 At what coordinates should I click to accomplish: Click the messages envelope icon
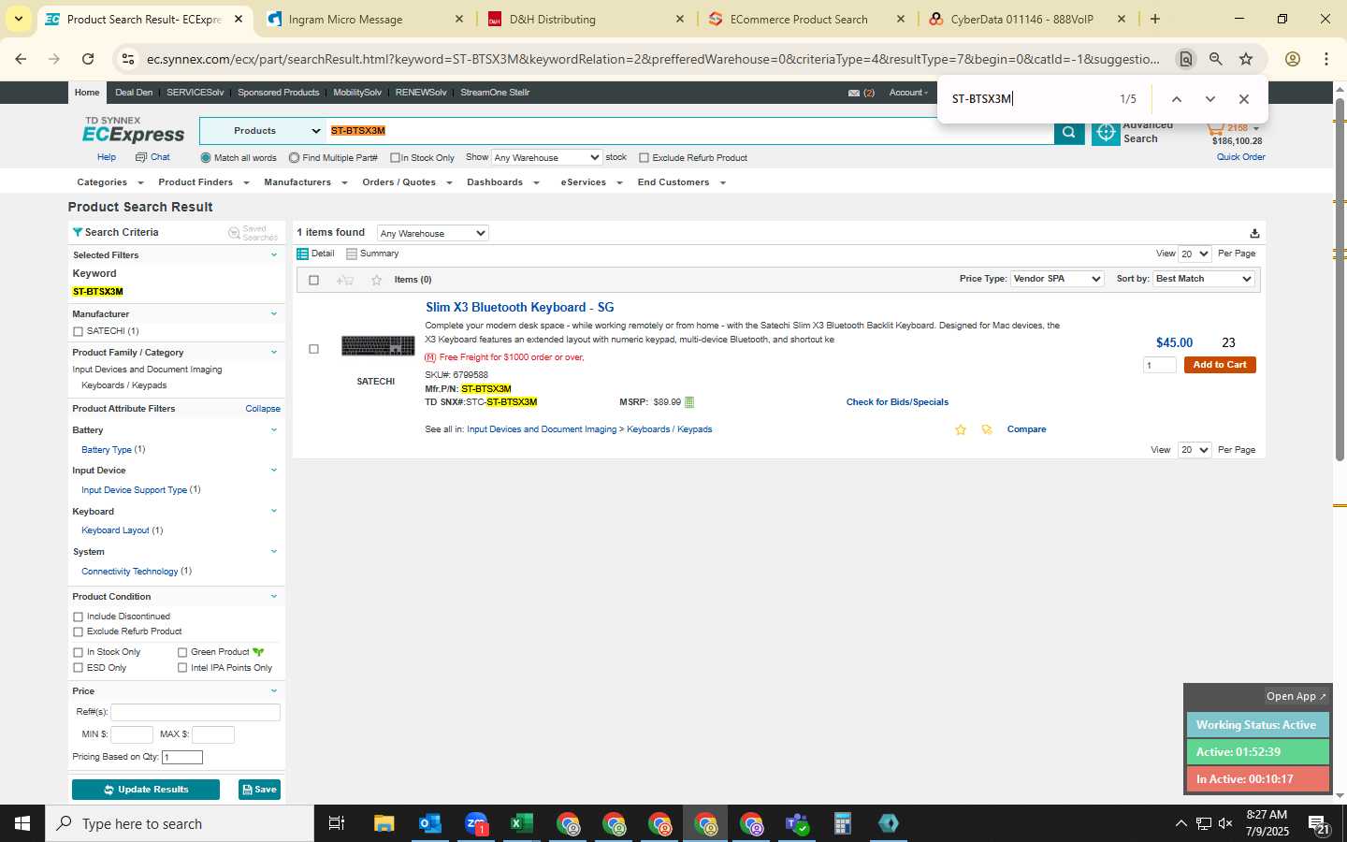tap(854, 93)
